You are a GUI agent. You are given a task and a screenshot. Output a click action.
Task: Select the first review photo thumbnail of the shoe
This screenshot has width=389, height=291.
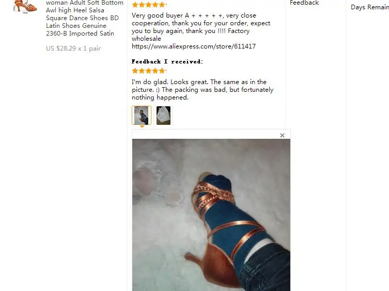(x=142, y=115)
